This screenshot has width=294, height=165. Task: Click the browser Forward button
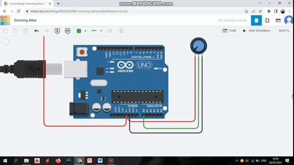pyautogui.click(x=11, y=11)
